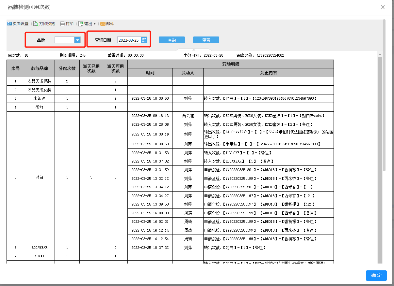Click the 邮件 envelope icon
This screenshot has height=286, width=394.
[x=103, y=24]
